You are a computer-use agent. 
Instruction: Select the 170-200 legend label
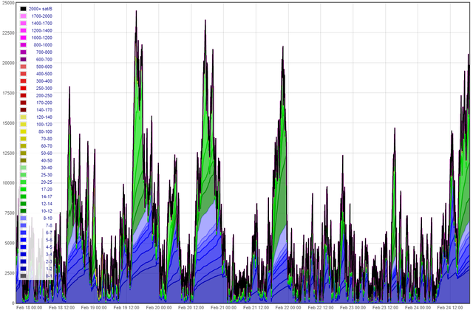pos(44,103)
